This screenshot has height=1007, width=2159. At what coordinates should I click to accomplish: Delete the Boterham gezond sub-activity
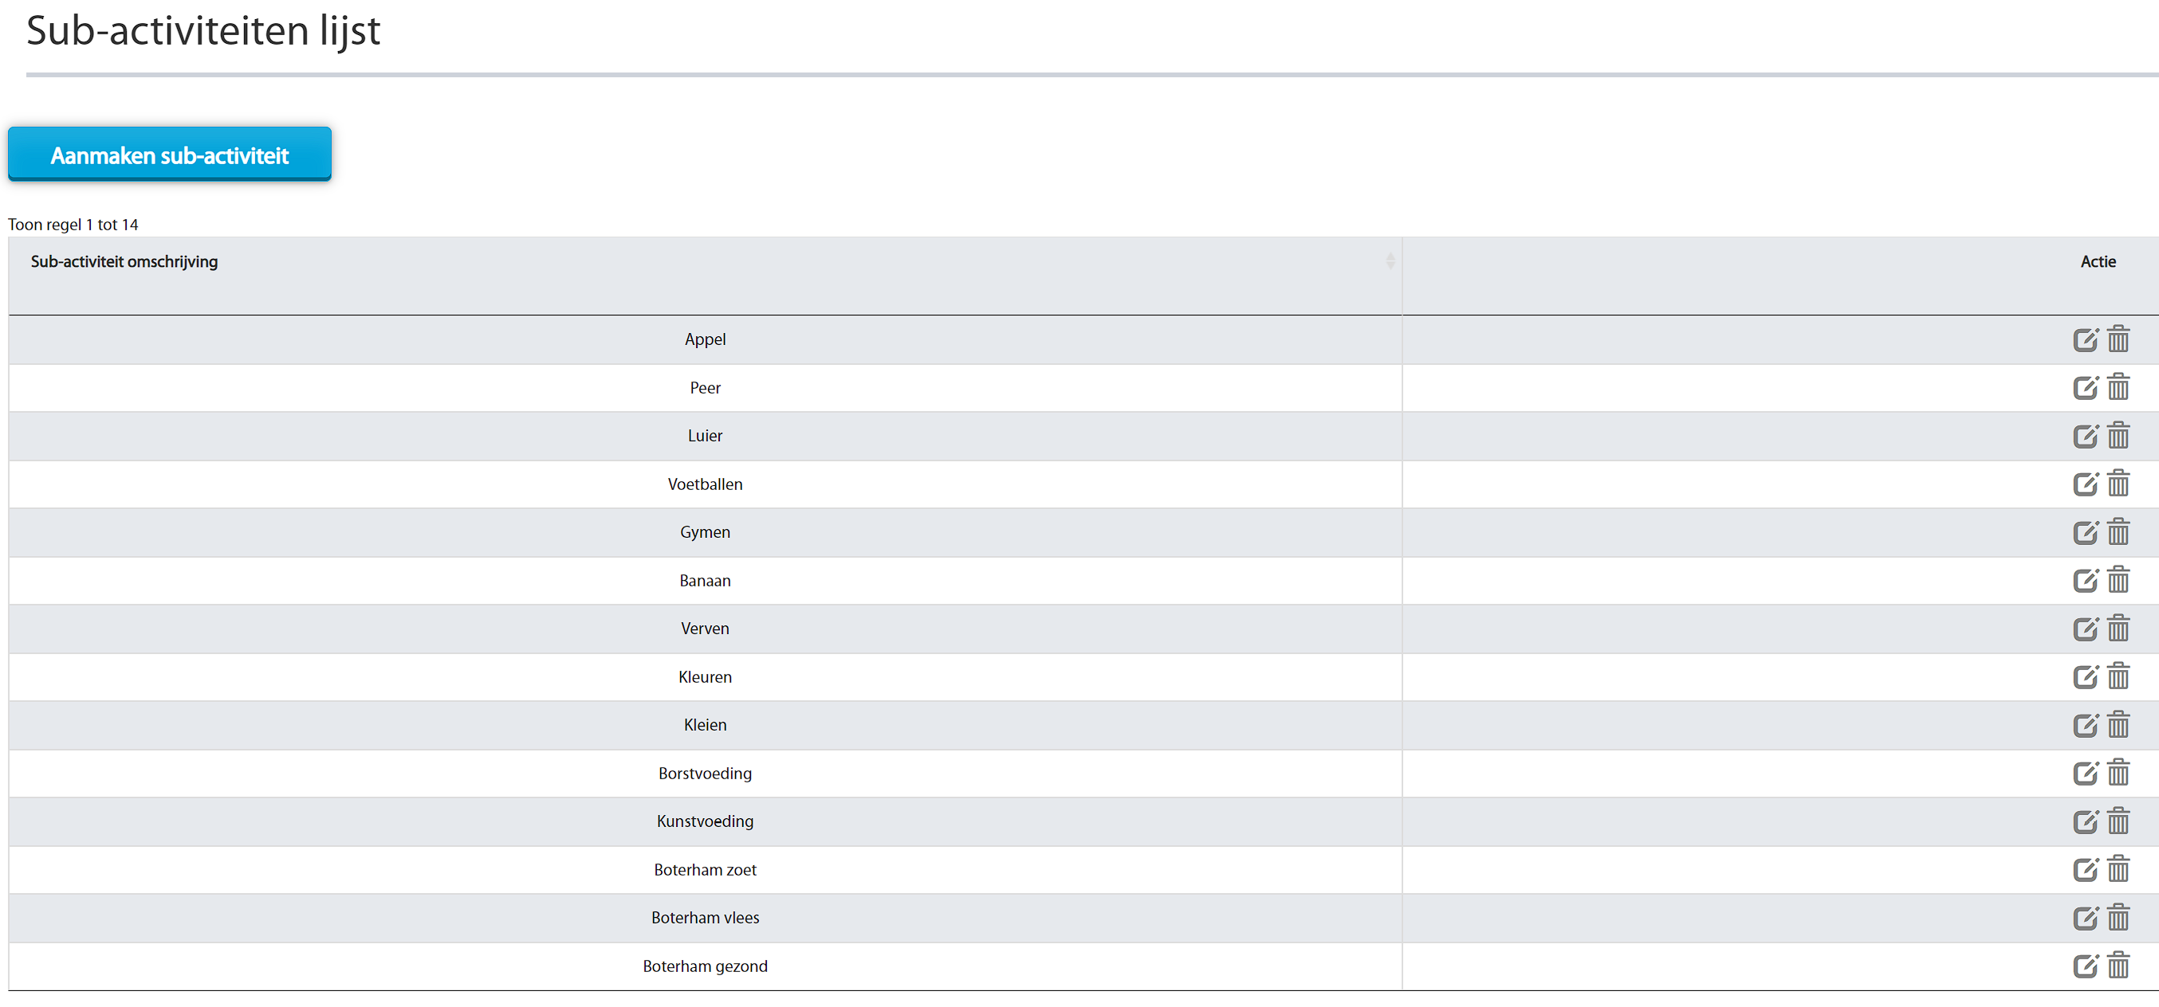pos(2118,966)
